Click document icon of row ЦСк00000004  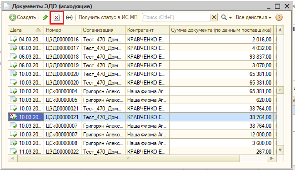13,91
